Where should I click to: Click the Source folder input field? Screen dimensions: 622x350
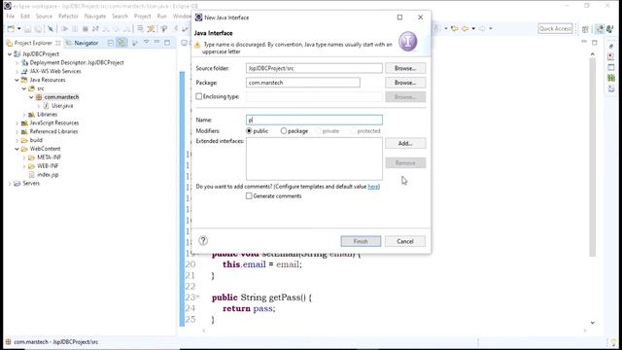[314, 68]
